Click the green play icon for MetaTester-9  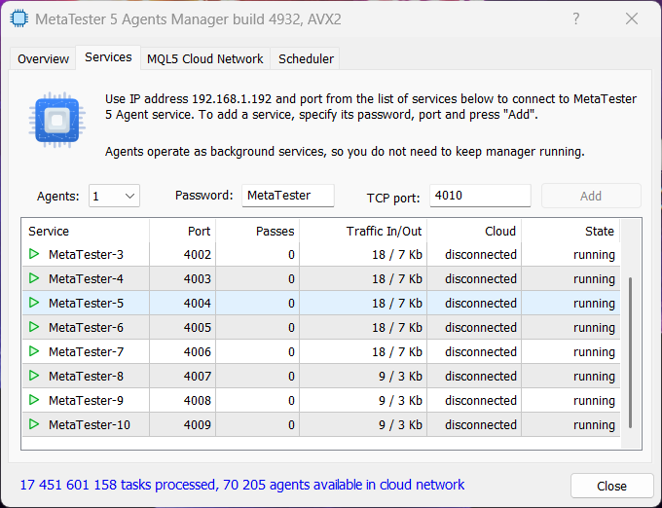tap(34, 400)
